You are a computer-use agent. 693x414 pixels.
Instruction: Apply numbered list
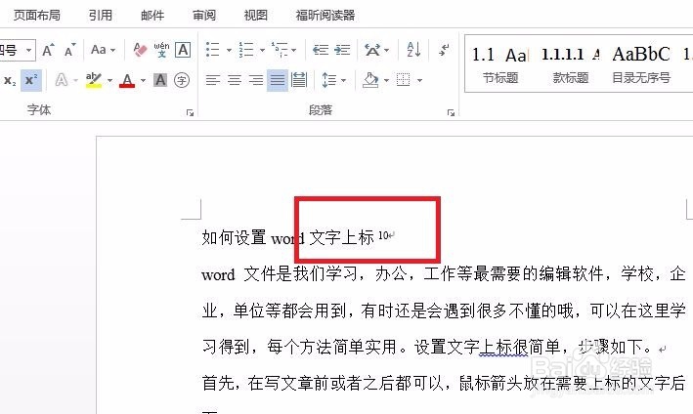246,50
